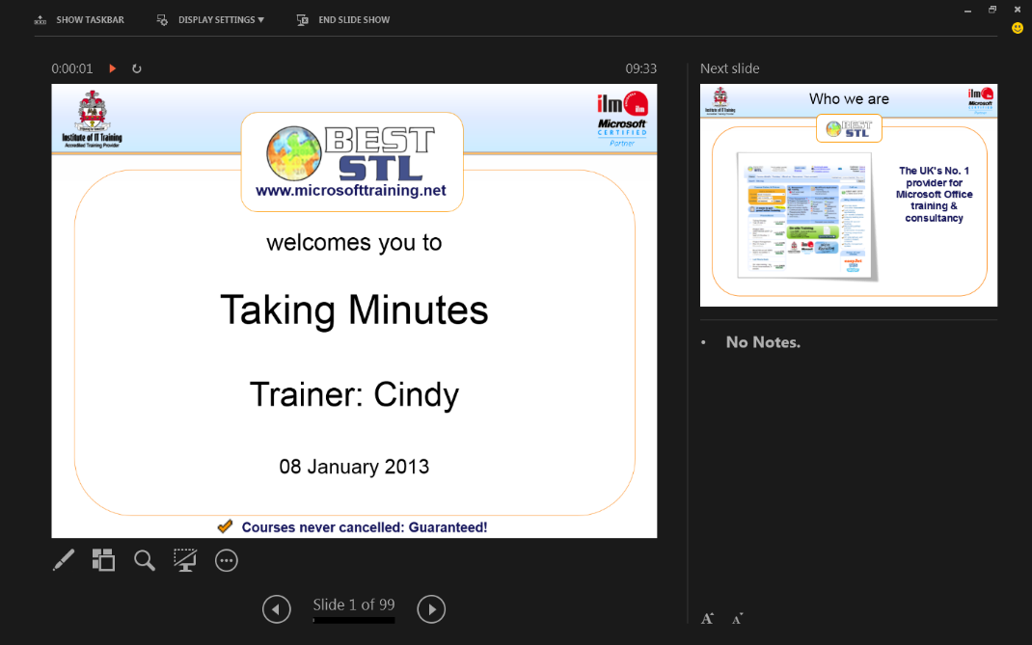This screenshot has width=1032, height=645.
Task: Click Courses never cancelled: Guaranteed! text
Action: coord(365,527)
